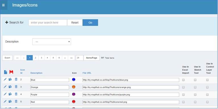Viewport: 218px width, 109px height.
Task: Go to the next page
Action: point(65,58)
